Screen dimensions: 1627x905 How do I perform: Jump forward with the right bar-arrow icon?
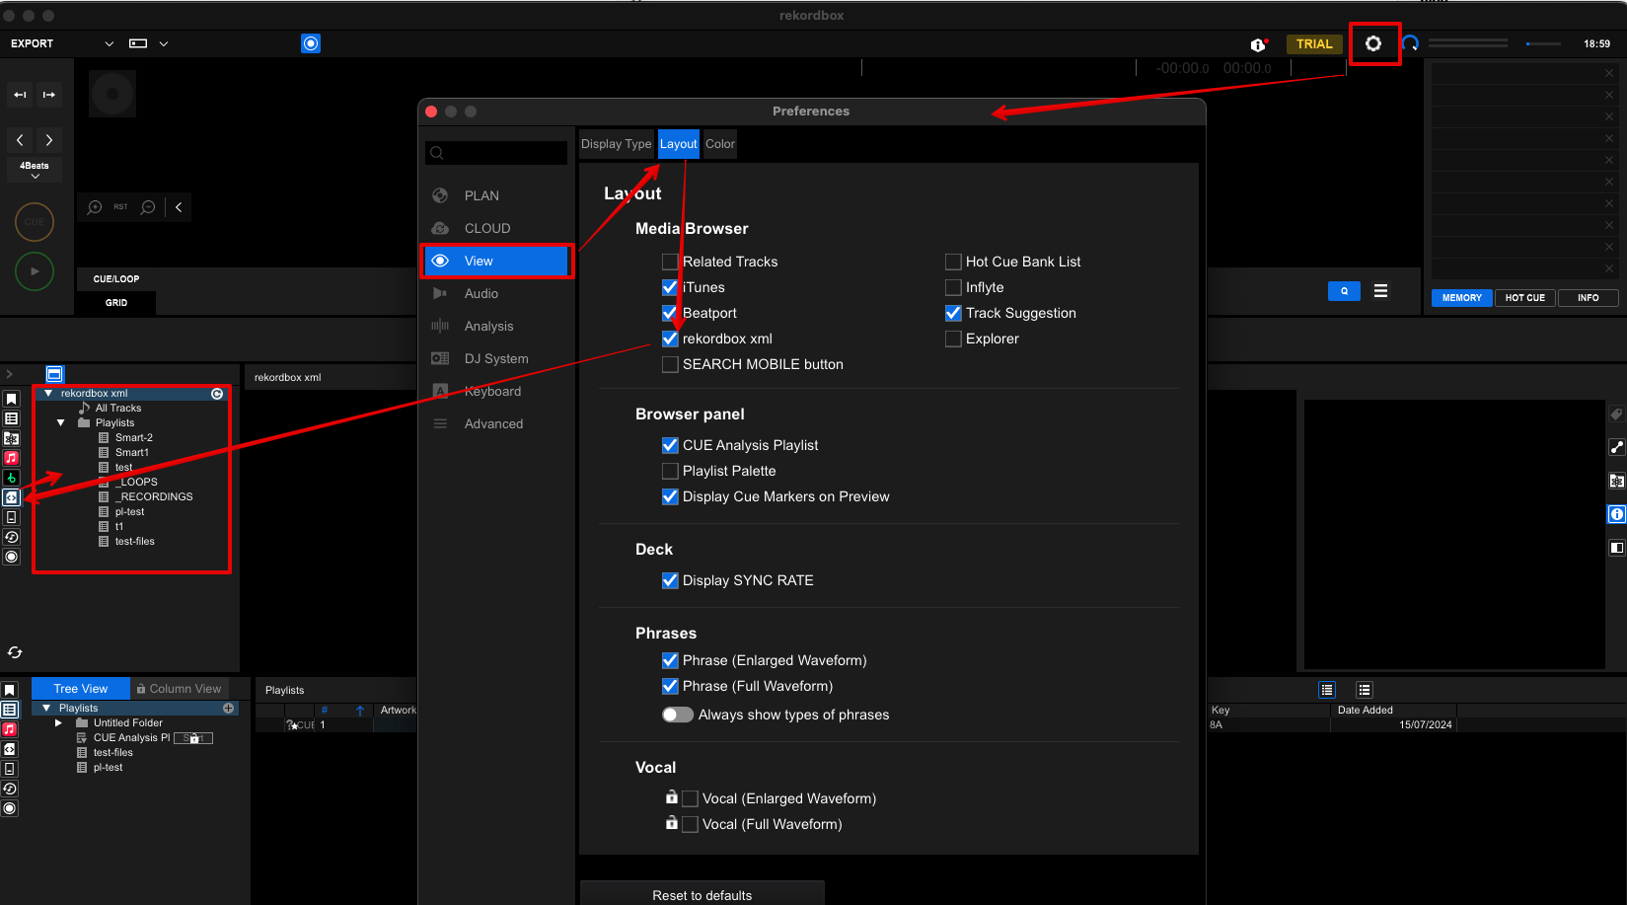[49, 95]
